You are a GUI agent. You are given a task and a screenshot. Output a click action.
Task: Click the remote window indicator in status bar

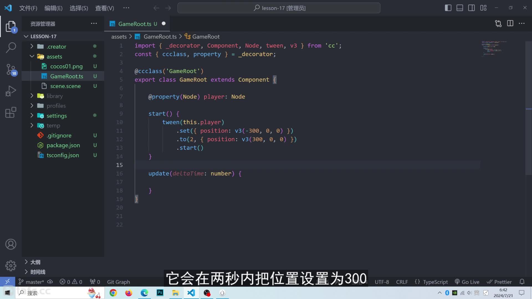point(7,282)
